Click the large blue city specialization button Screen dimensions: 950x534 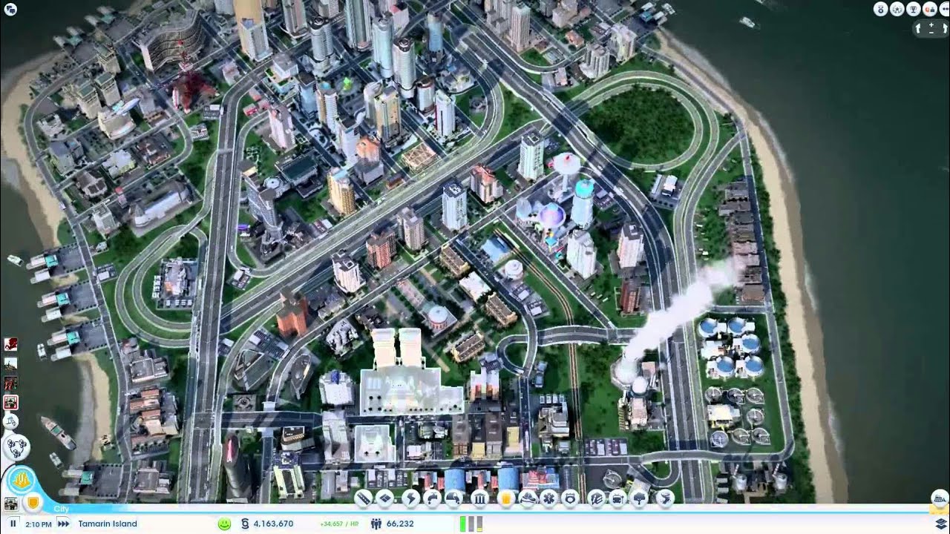[x=21, y=481]
